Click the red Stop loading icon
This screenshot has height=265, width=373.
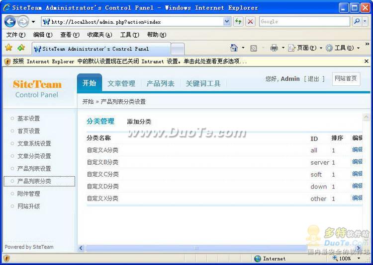point(250,22)
